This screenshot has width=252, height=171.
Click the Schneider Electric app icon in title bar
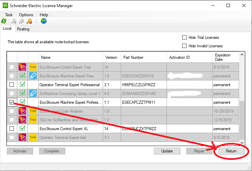coord(5,5)
